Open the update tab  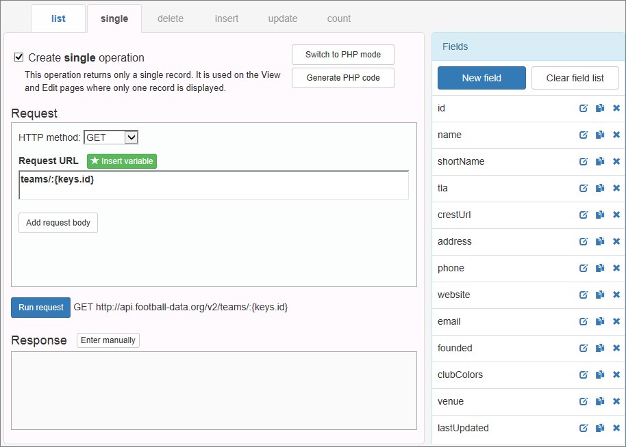[282, 18]
